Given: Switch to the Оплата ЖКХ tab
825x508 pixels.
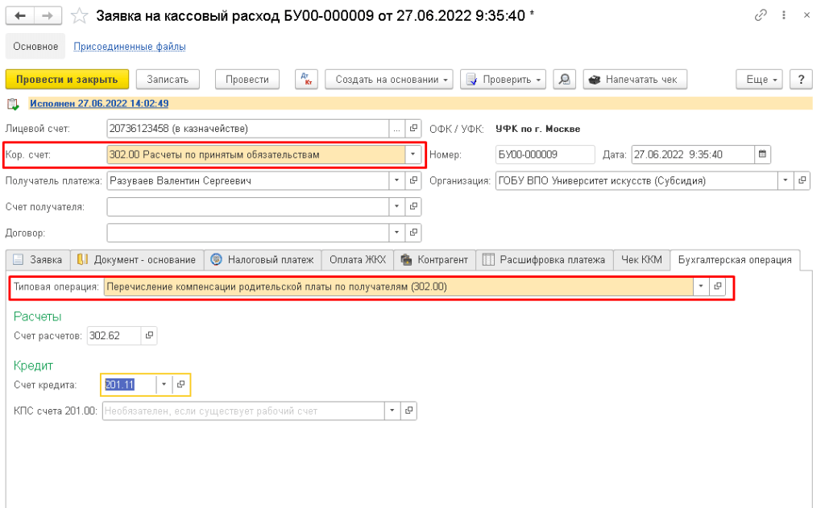Looking at the screenshot, I should point(358,260).
